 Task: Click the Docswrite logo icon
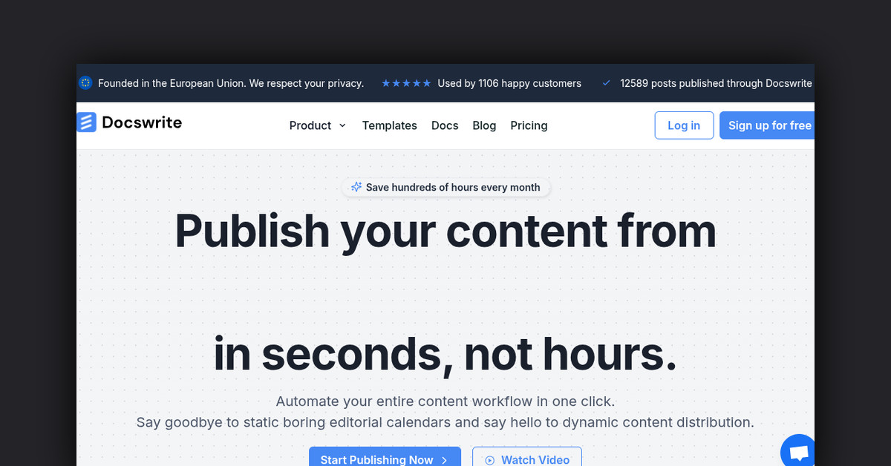(x=87, y=122)
